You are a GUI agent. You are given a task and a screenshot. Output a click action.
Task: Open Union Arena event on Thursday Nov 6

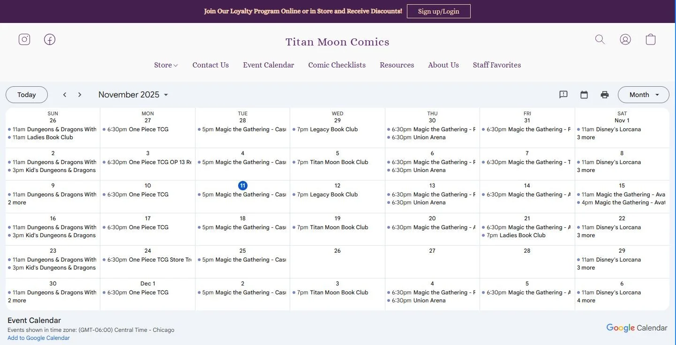tap(432, 170)
